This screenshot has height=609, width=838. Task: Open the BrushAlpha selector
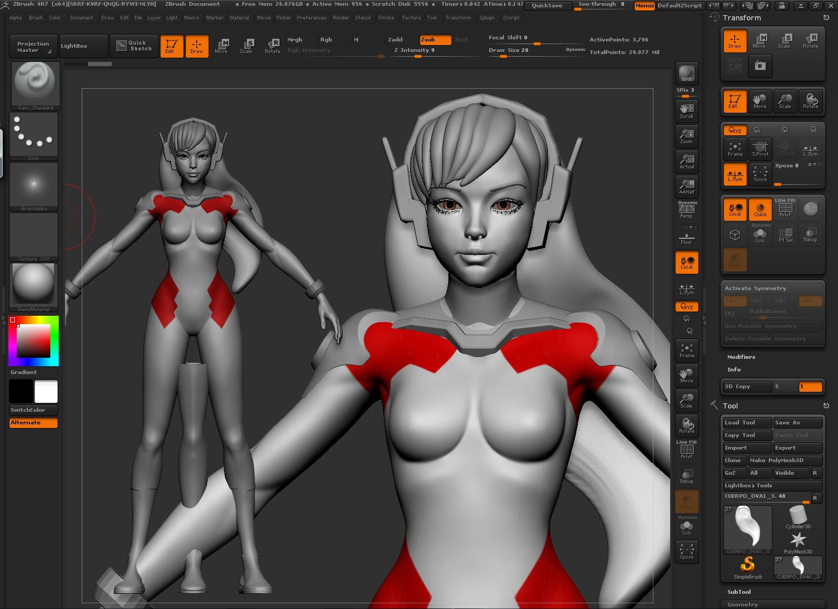pyautogui.click(x=34, y=187)
